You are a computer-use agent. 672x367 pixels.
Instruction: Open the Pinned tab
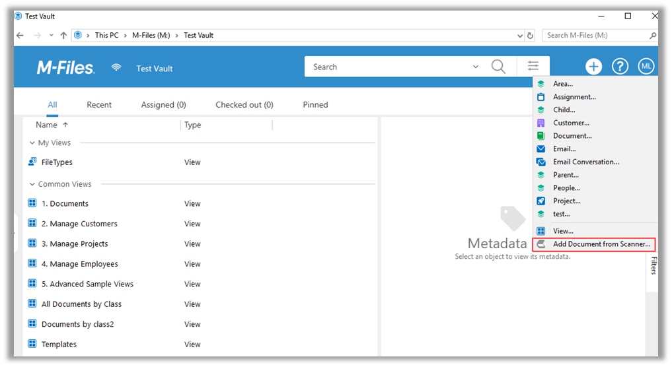click(x=315, y=105)
